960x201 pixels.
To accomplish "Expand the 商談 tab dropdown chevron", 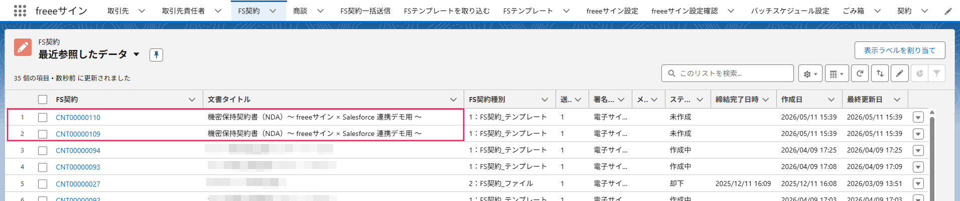I will click(320, 11).
